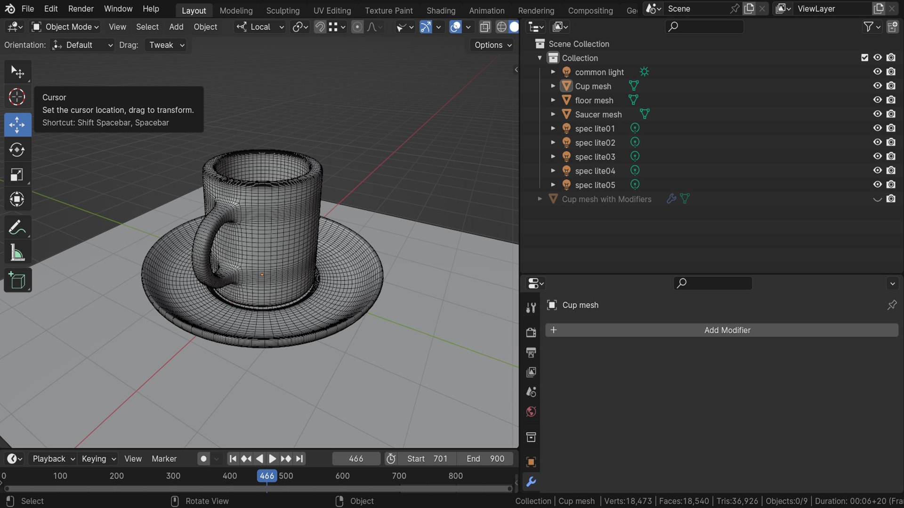Click the End frame 900 field
Image resolution: width=904 pixels, height=508 pixels.
click(485, 459)
